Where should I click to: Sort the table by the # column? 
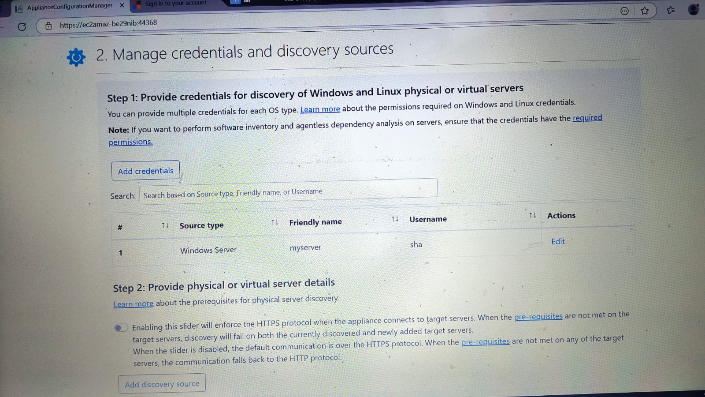click(165, 225)
